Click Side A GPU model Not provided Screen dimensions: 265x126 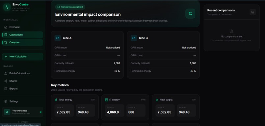(x=113, y=48)
